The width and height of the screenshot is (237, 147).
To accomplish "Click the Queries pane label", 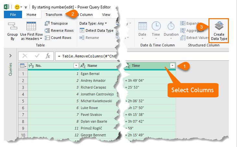I will 10,69.
